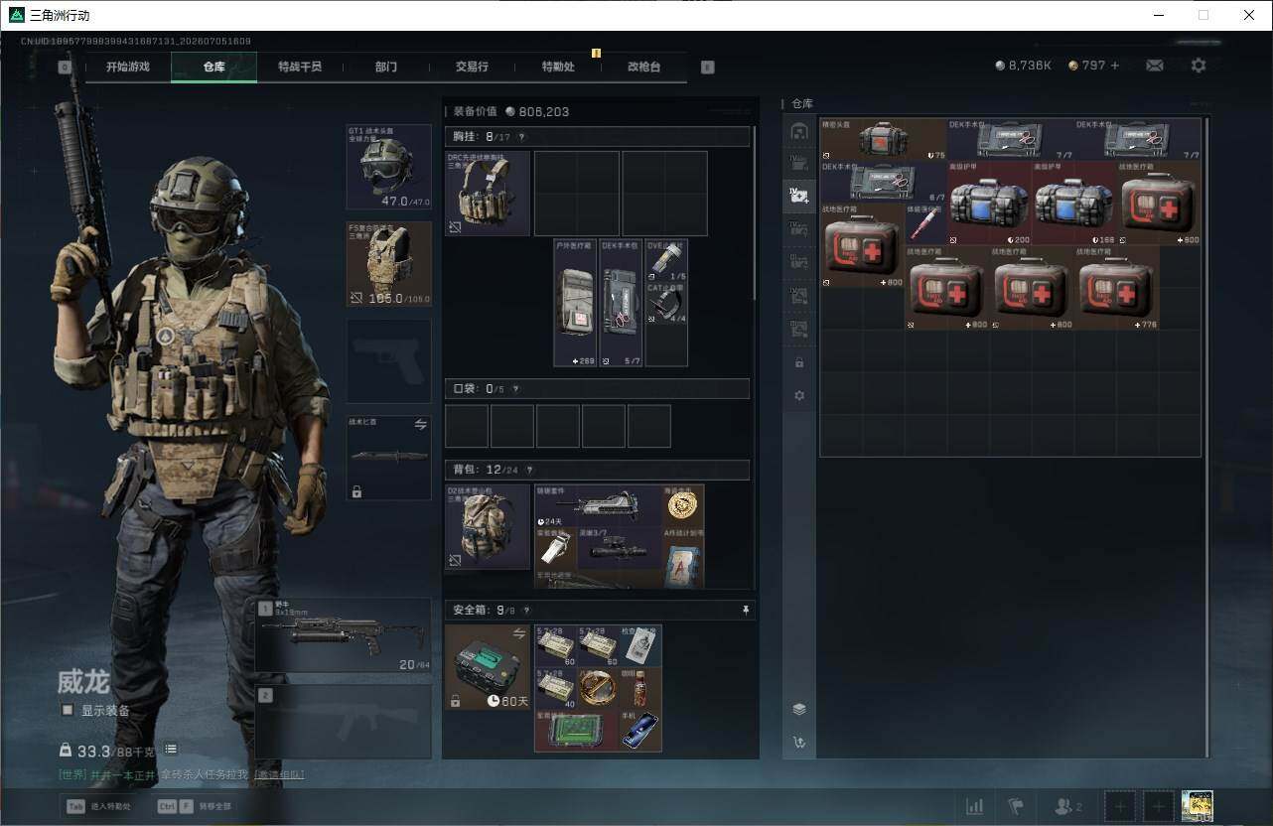
Task: Select the 户外医疗箱 in chest rig
Action: coord(576,303)
